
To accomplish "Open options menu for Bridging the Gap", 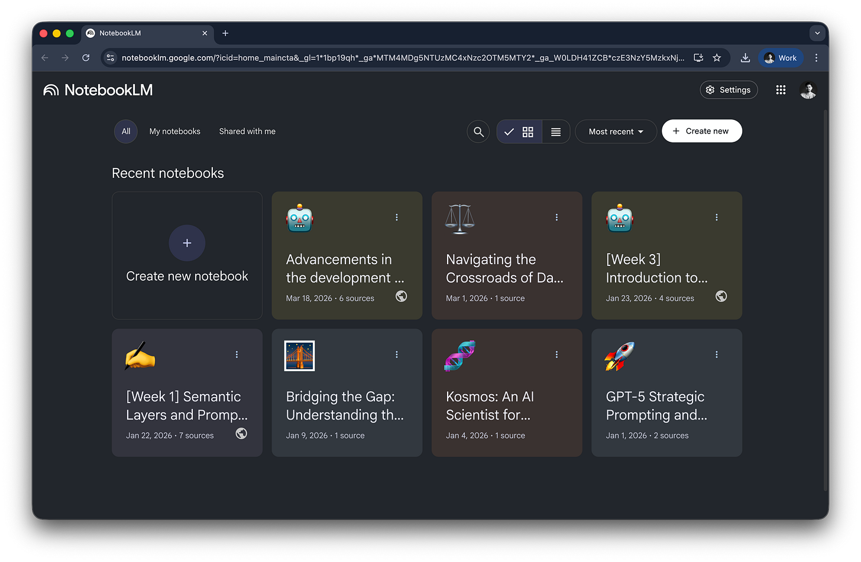I will [397, 355].
